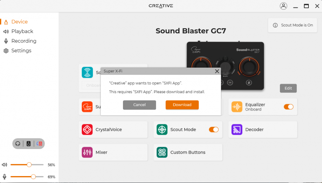Switch to the Settings section
The height and width of the screenshot is (183, 322).
(21, 51)
